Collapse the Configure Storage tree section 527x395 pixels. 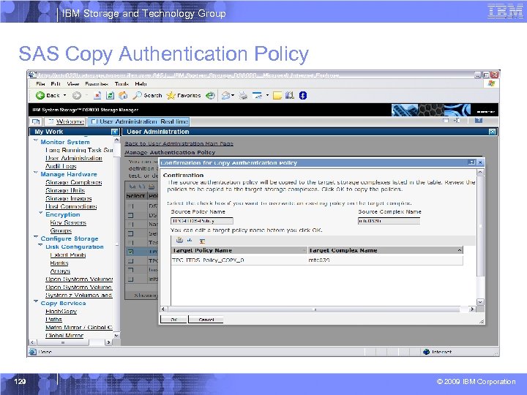point(36,237)
